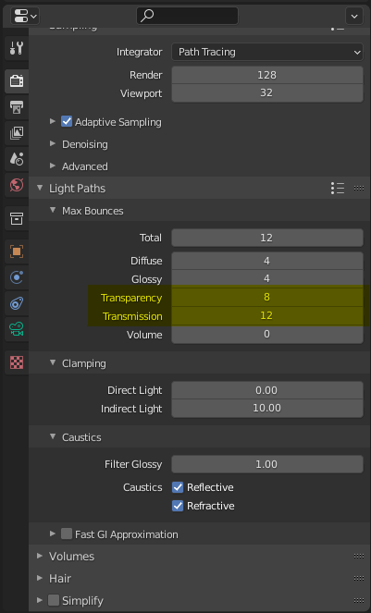The width and height of the screenshot is (371, 613).
Task: Click the properties search field
Action: tap(187, 16)
